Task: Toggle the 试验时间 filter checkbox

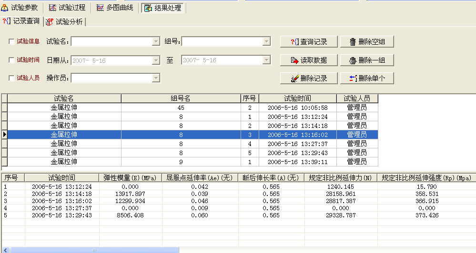Action: tap(11, 60)
